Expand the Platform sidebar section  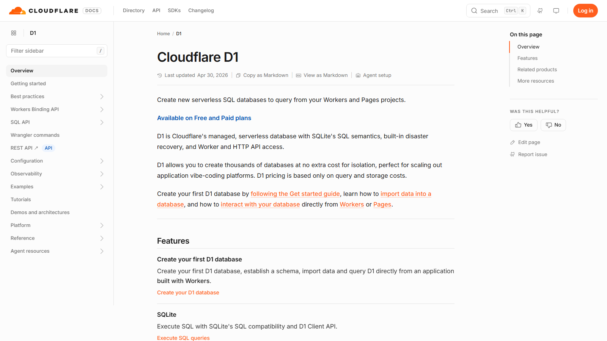[102, 225]
